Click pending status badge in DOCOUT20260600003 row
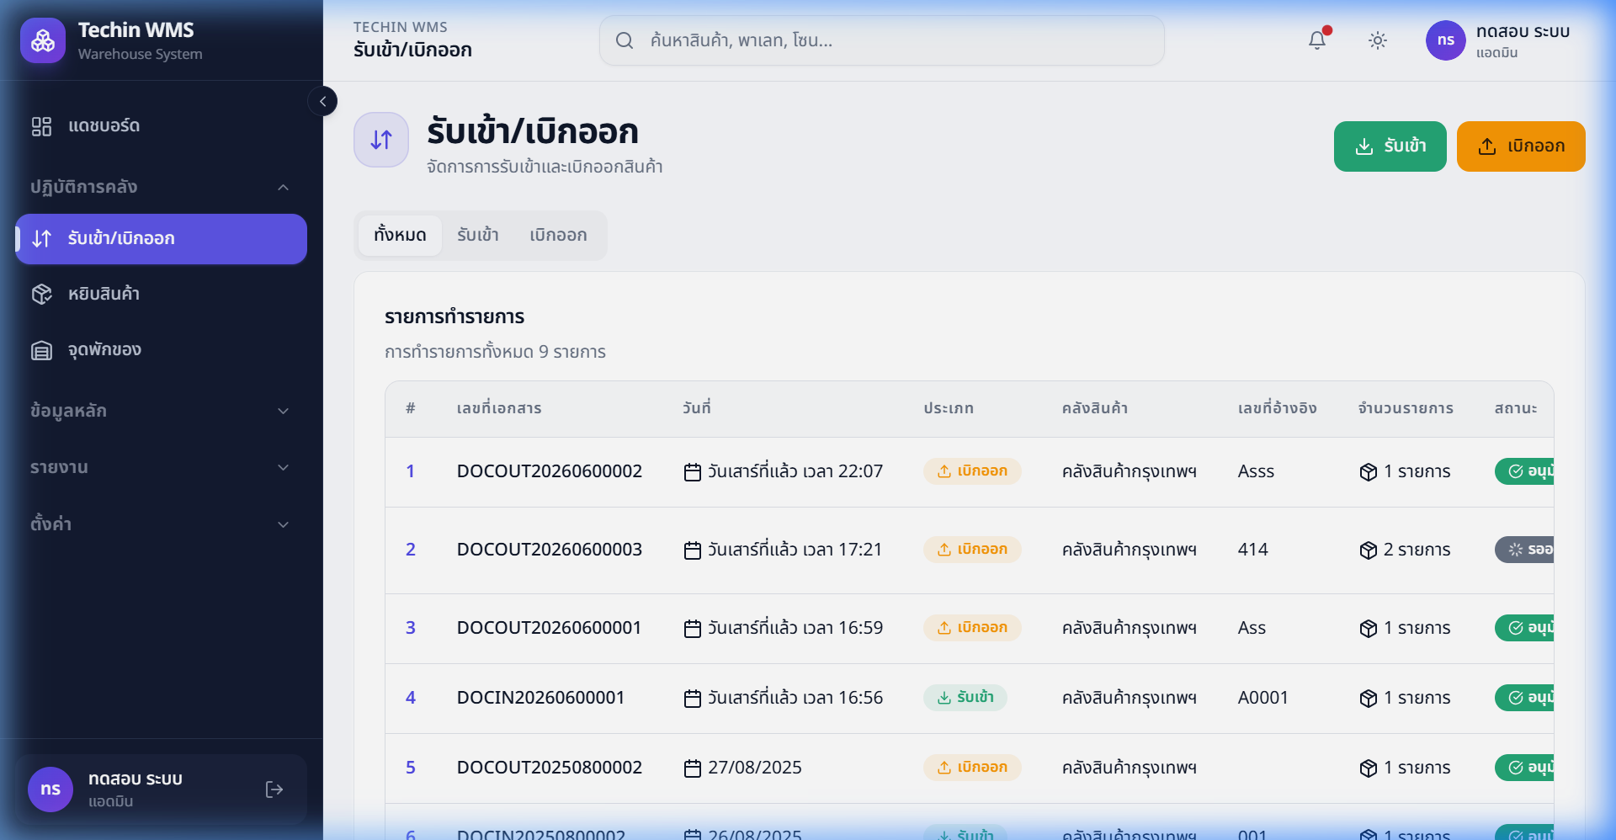This screenshot has height=840, width=1616. [x=1525, y=550]
